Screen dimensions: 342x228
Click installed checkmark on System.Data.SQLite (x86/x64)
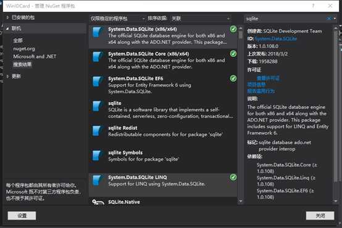[233, 29]
